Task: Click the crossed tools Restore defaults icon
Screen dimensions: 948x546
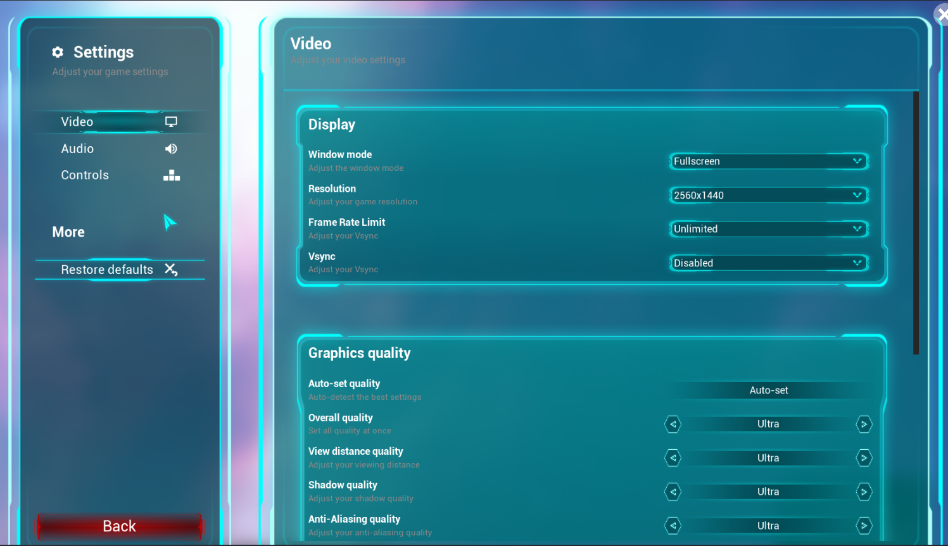Action: click(x=171, y=270)
